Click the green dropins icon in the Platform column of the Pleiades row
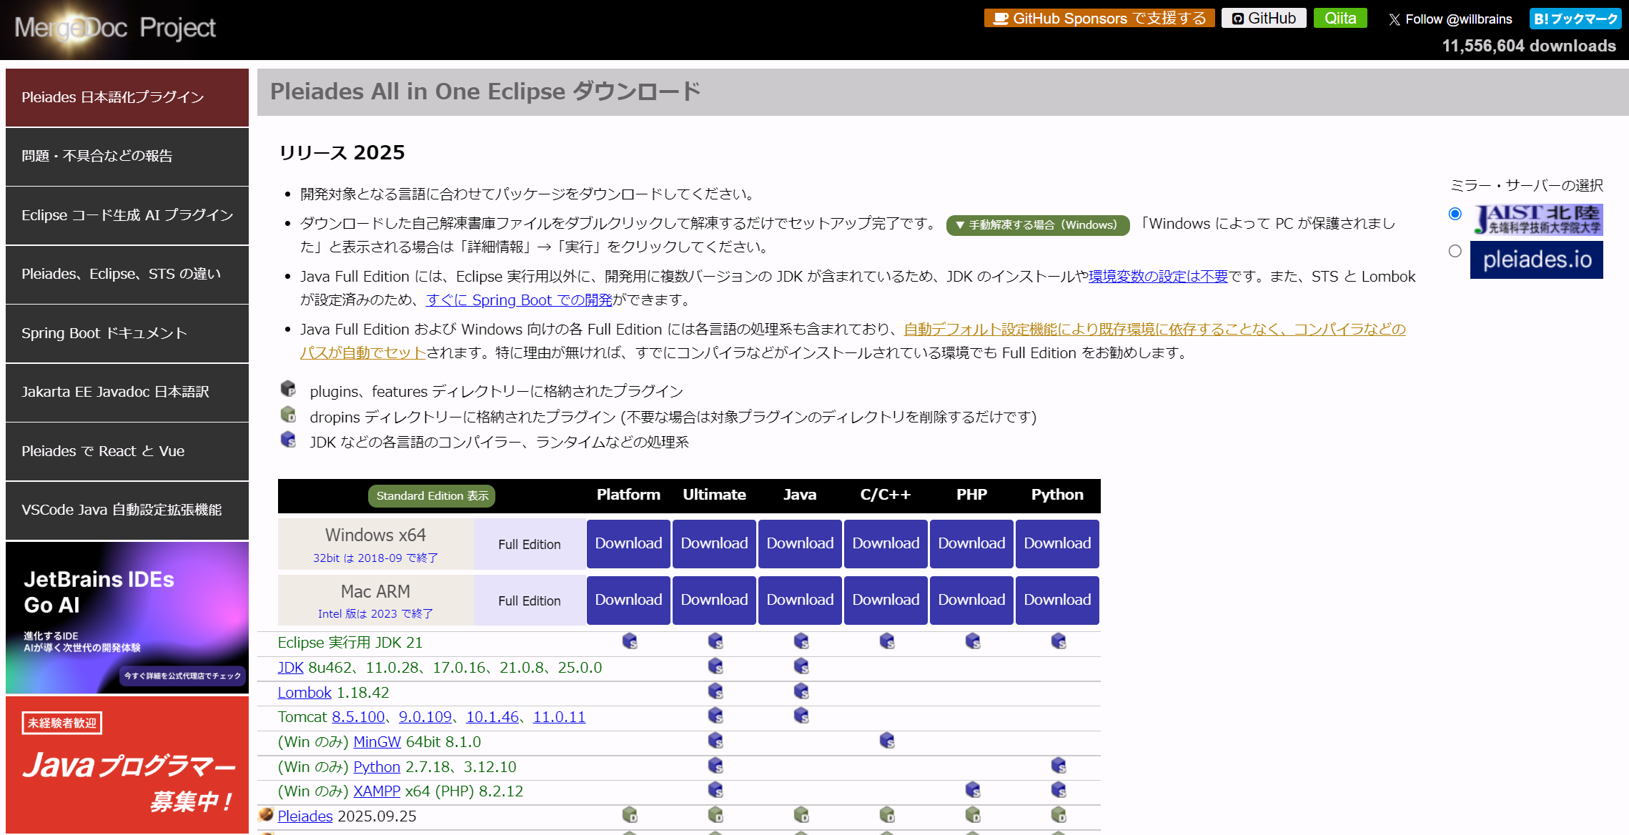 [630, 815]
